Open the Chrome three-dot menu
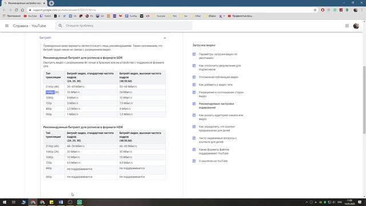366x206 pixels. (362, 10)
